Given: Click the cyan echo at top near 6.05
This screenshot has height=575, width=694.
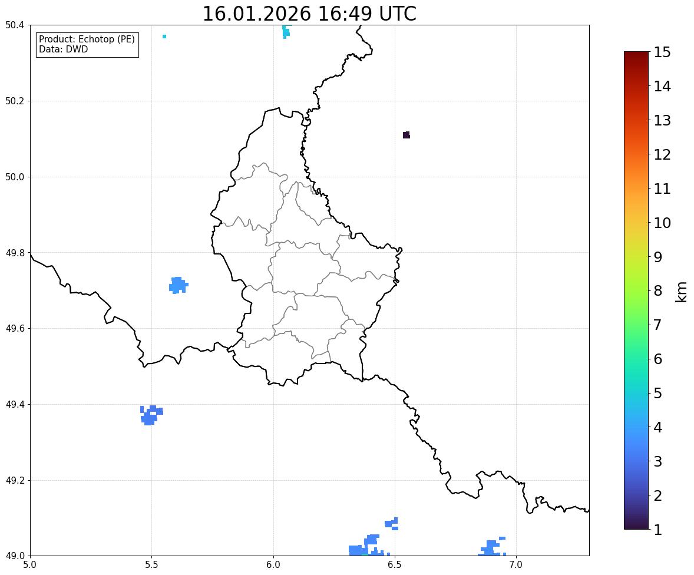Looking at the screenshot, I should coord(286,31).
